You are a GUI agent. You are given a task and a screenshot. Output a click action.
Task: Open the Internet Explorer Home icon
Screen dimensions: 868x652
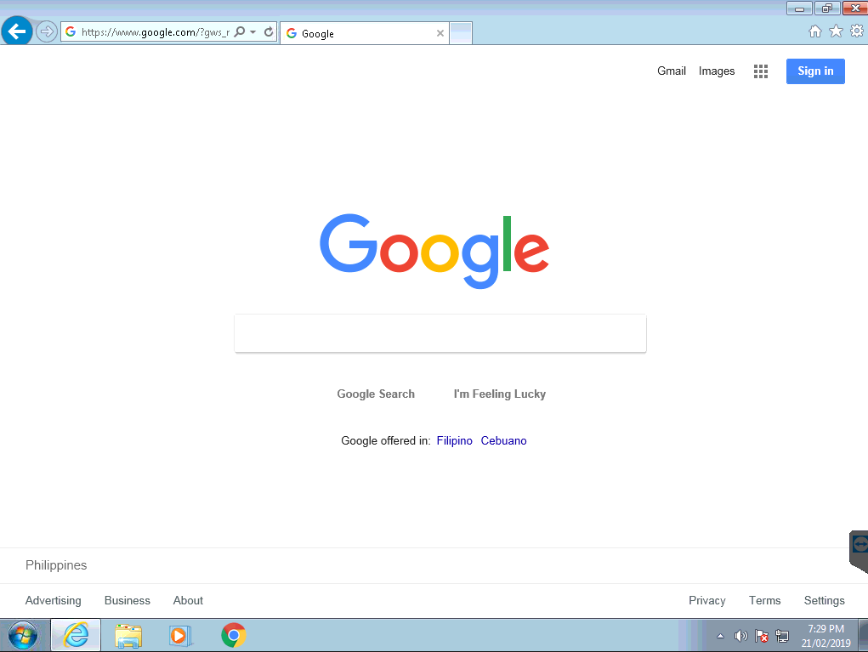click(814, 31)
